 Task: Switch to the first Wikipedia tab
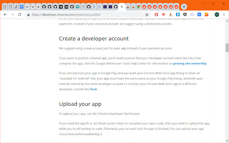[x=28, y=7]
